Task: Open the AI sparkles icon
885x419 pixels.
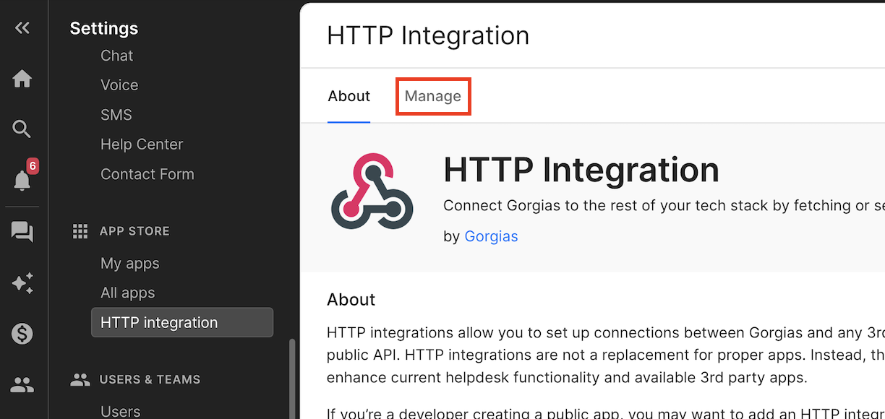Action: click(x=22, y=283)
